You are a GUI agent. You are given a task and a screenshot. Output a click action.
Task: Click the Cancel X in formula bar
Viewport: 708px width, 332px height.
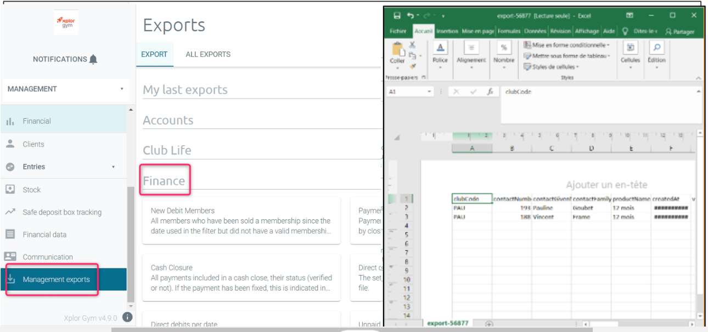click(456, 92)
